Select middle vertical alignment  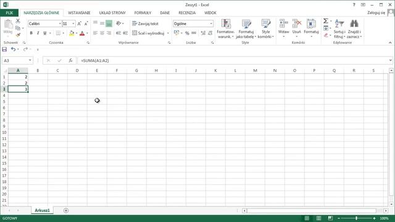click(x=102, y=23)
